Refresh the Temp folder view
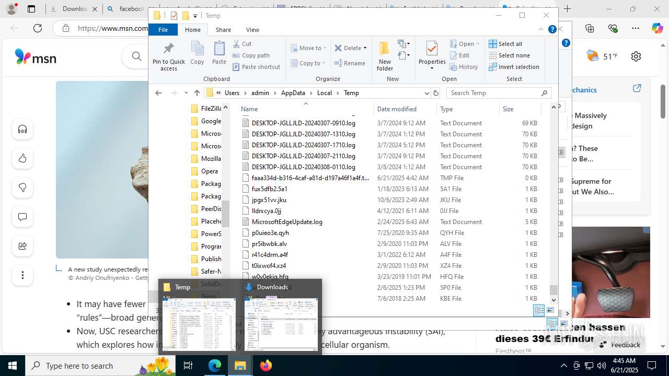Viewport: 669px width, 376px height. [436, 93]
